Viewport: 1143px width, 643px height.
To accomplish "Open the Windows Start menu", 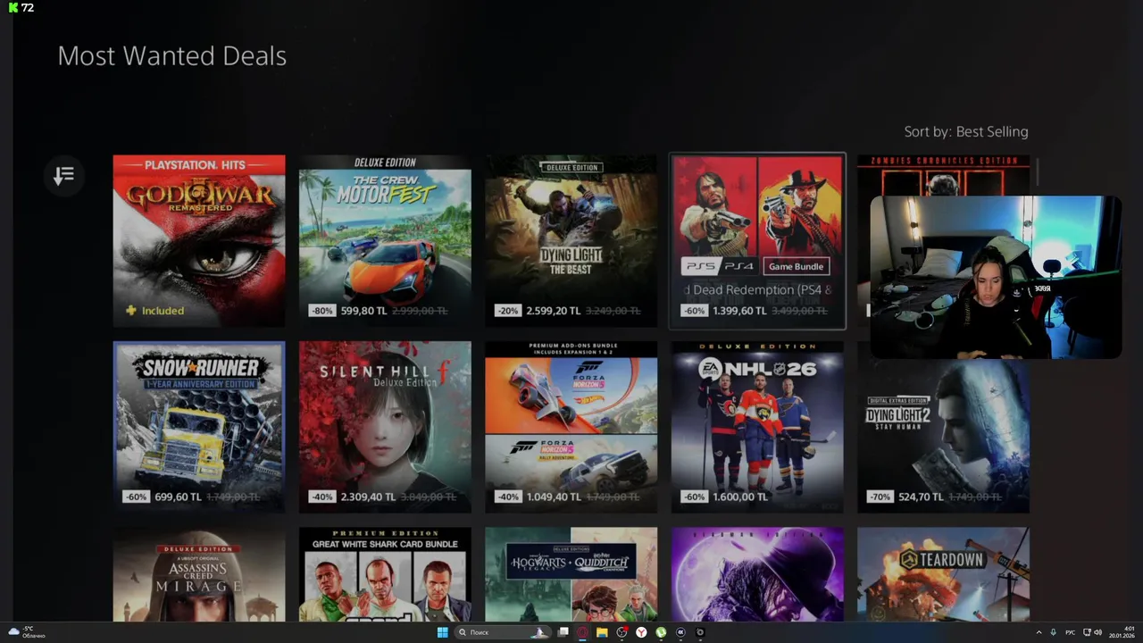I will coord(442,632).
